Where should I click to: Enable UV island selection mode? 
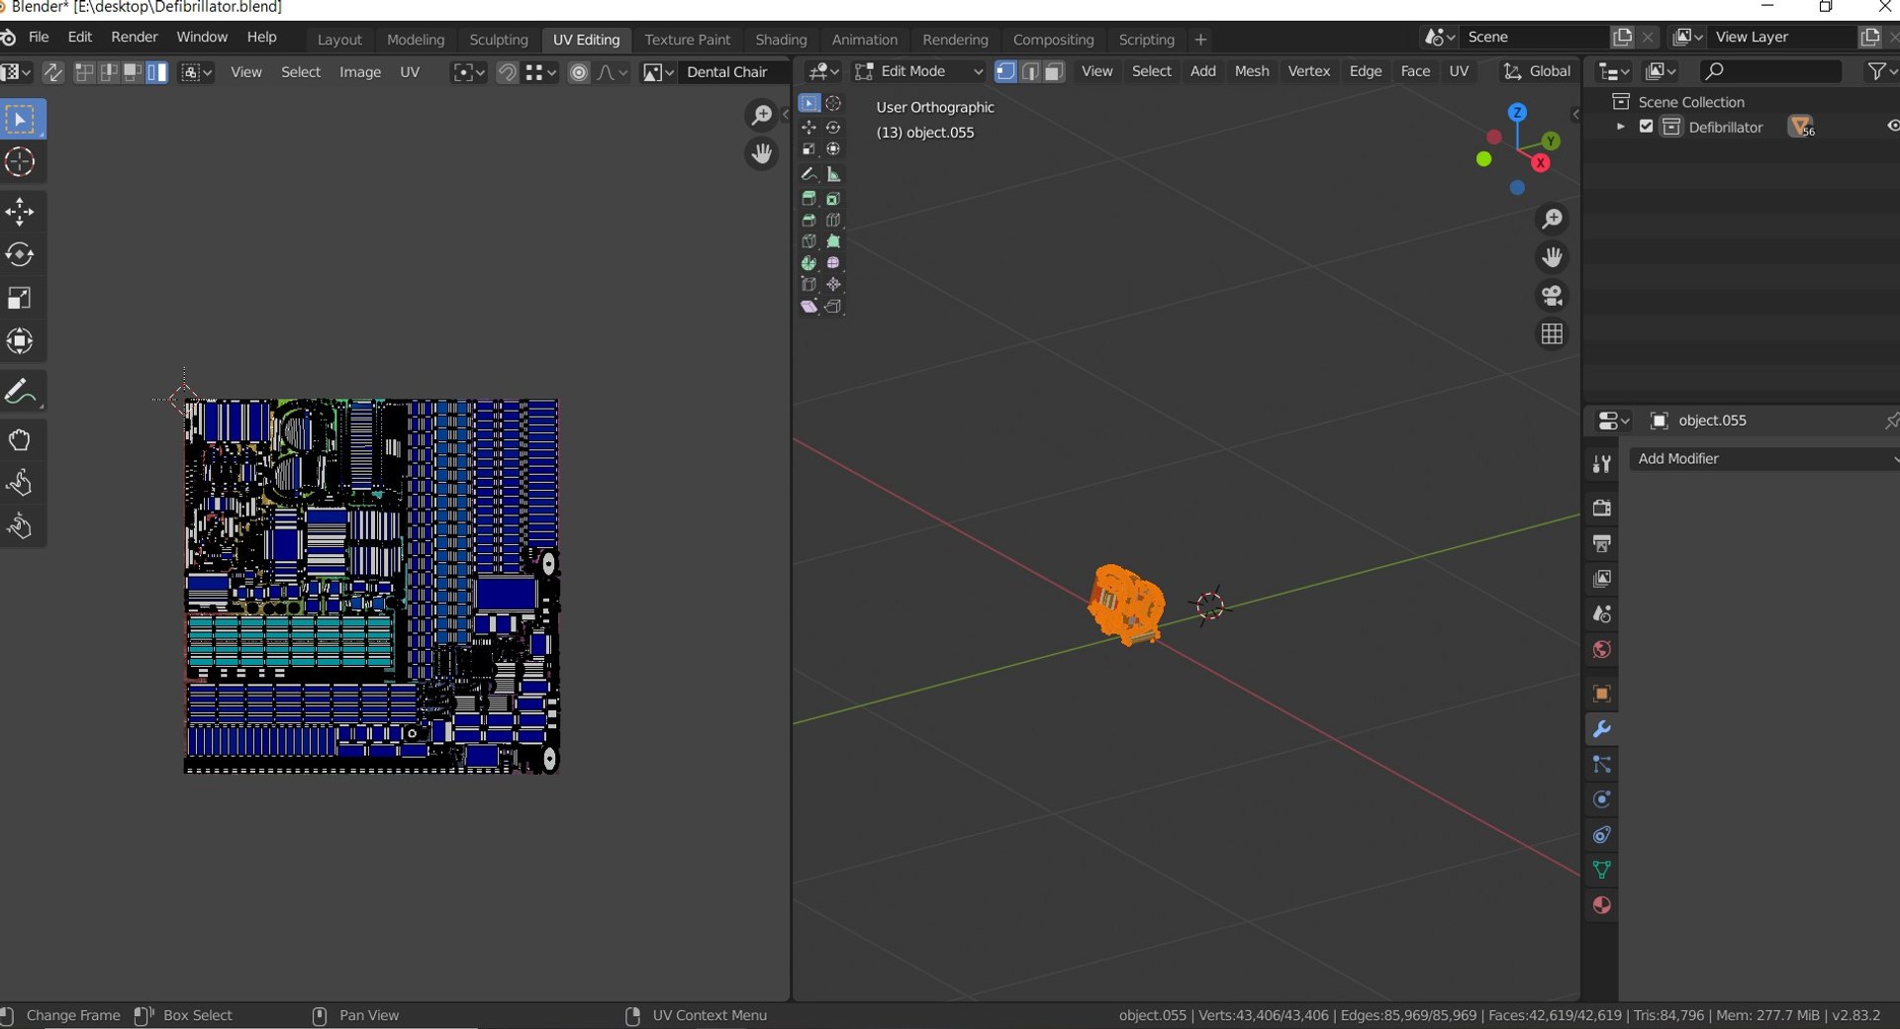tap(157, 72)
